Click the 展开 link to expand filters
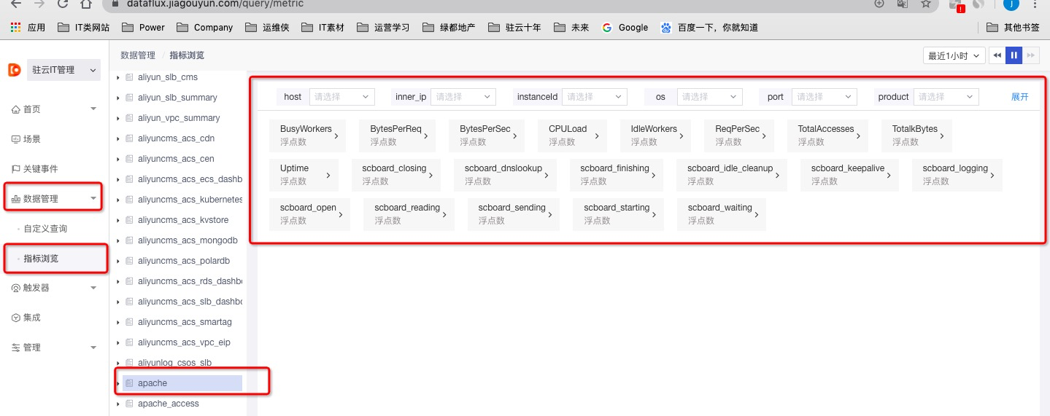1050x416 pixels. [1019, 97]
